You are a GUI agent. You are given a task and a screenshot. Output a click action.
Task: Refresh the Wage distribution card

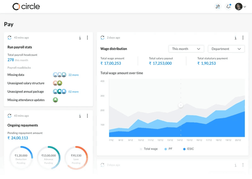click(x=102, y=37)
